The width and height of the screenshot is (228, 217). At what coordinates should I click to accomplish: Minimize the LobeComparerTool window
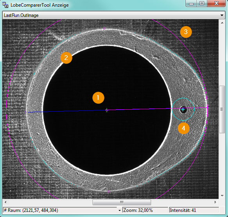[x=191, y=4]
